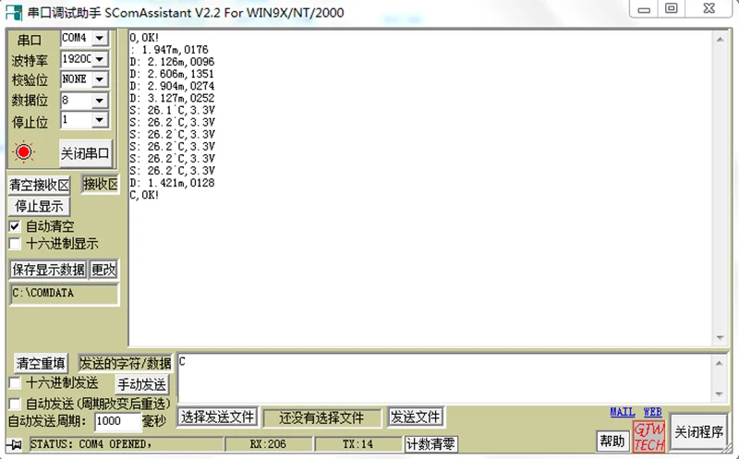Click the 接收区 label button
739x459 pixels.
click(100, 184)
